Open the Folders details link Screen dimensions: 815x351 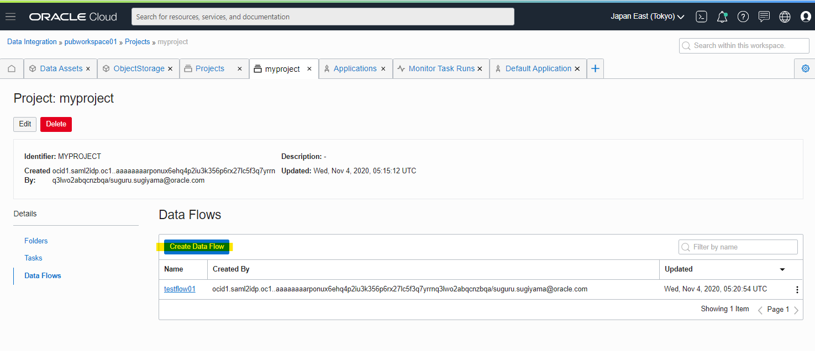36,241
